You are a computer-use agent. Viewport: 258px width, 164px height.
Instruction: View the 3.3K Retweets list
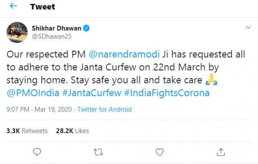click(x=27, y=131)
